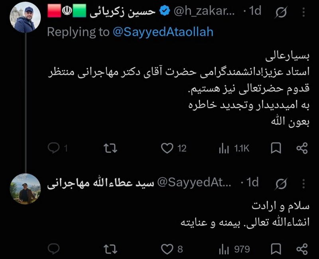The width and height of the screenshot is (319, 259).
Task: Reply to Hossein Zakariaei's tweet
Action: [x=54, y=148]
